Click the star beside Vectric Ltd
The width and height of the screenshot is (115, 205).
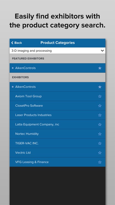tap(100, 153)
